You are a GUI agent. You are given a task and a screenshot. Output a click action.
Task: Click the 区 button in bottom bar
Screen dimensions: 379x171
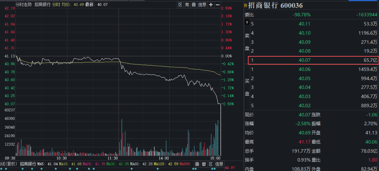pyautogui.click(x=211, y=164)
